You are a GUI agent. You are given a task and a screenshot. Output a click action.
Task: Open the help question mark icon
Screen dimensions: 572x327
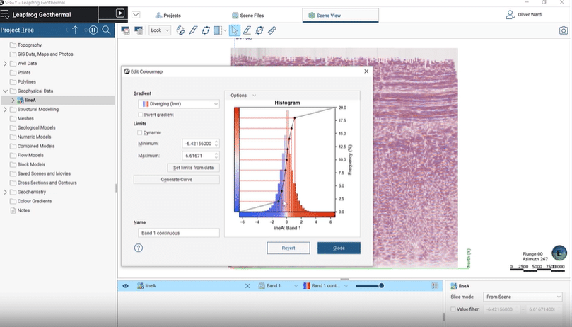click(x=139, y=248)
